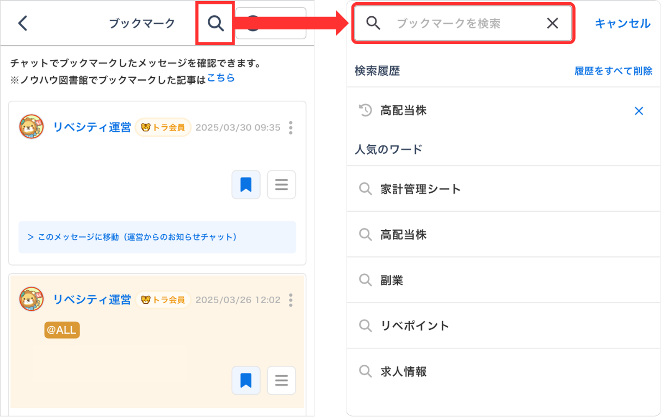Image resolution: width=661 pixels, height=417 pixels.
Task: Open the kebab menu on the 2025/03/26 message
Action: click(291, 300)
